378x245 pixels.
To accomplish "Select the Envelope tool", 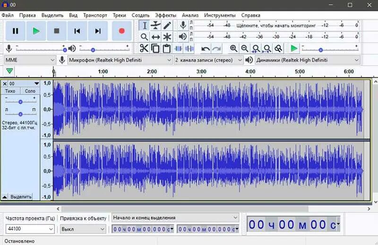I will 156,25.
